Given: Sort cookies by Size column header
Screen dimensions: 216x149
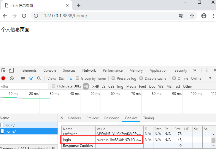Looking at the screenshot, I should pyautogui.click(x=178, y=129).
